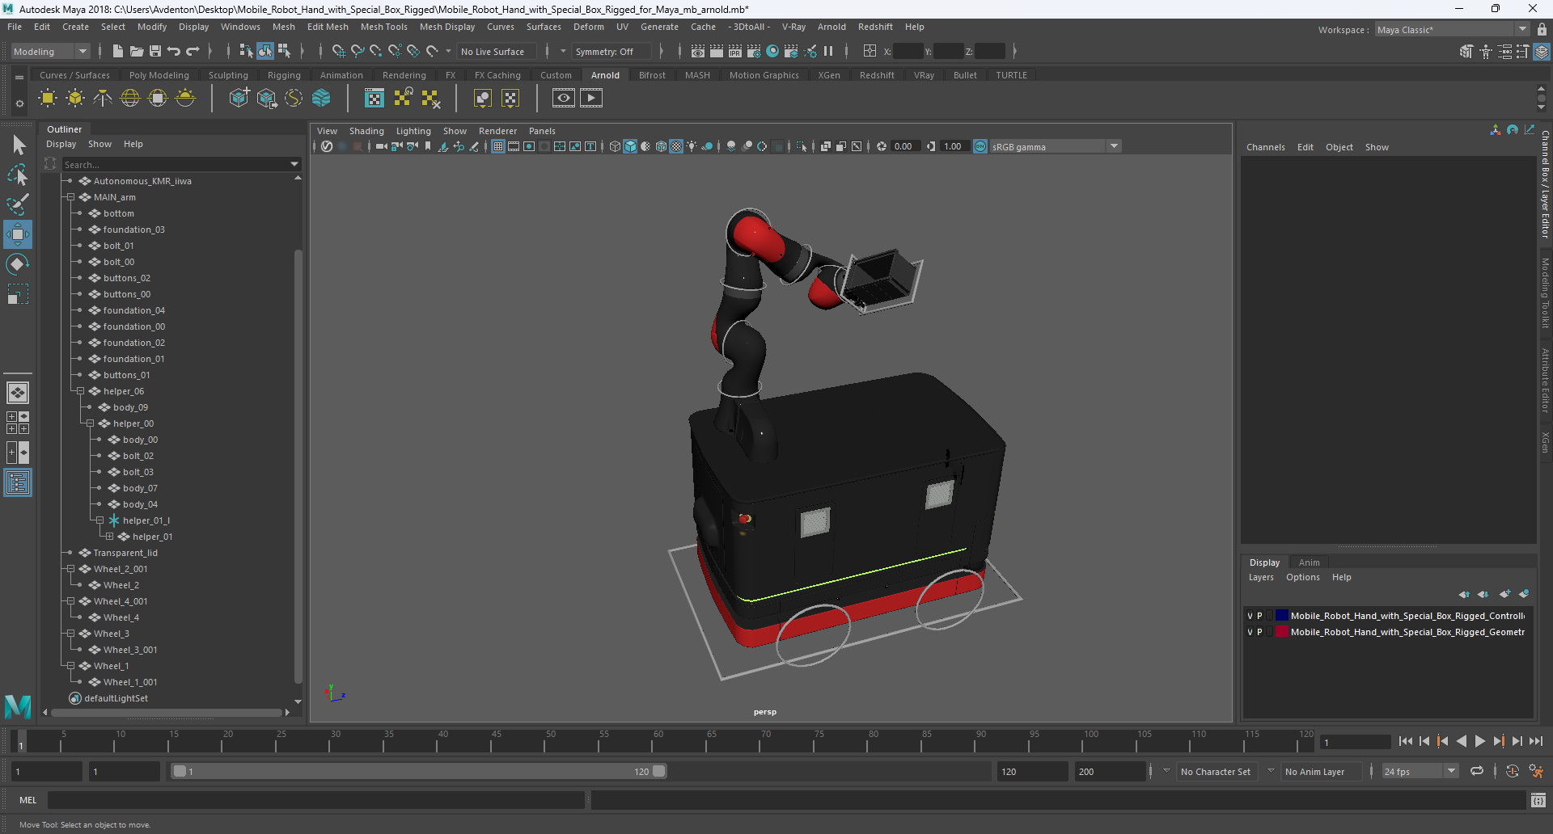1553x834 pixels.
Task: Click the four-pane layout icon
Action: (17, 423)
